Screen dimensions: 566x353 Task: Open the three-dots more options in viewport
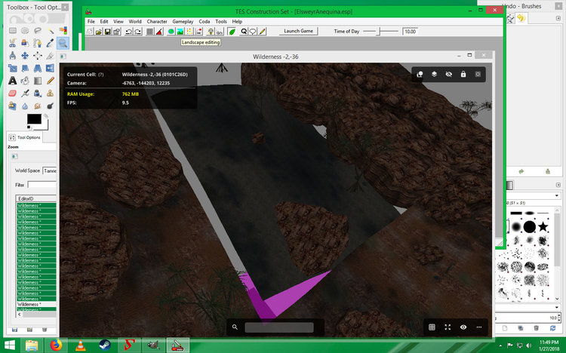479,327
